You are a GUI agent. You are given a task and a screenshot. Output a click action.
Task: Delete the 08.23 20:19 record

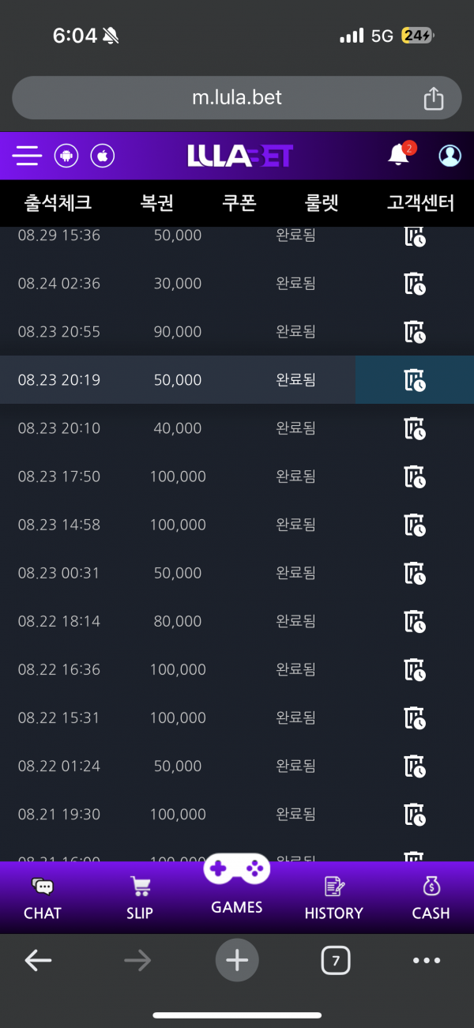click(415, 380)
